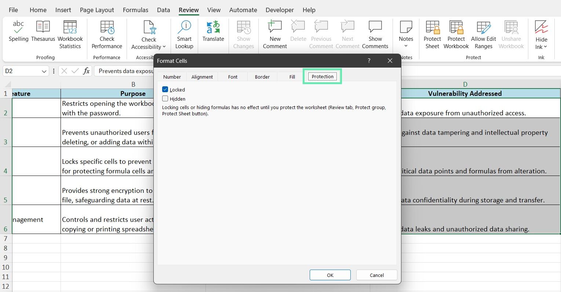Viewport: 561px width, 292px height.
Task: Switch to the Insert ribbon tab
Action: coord(63,10)
